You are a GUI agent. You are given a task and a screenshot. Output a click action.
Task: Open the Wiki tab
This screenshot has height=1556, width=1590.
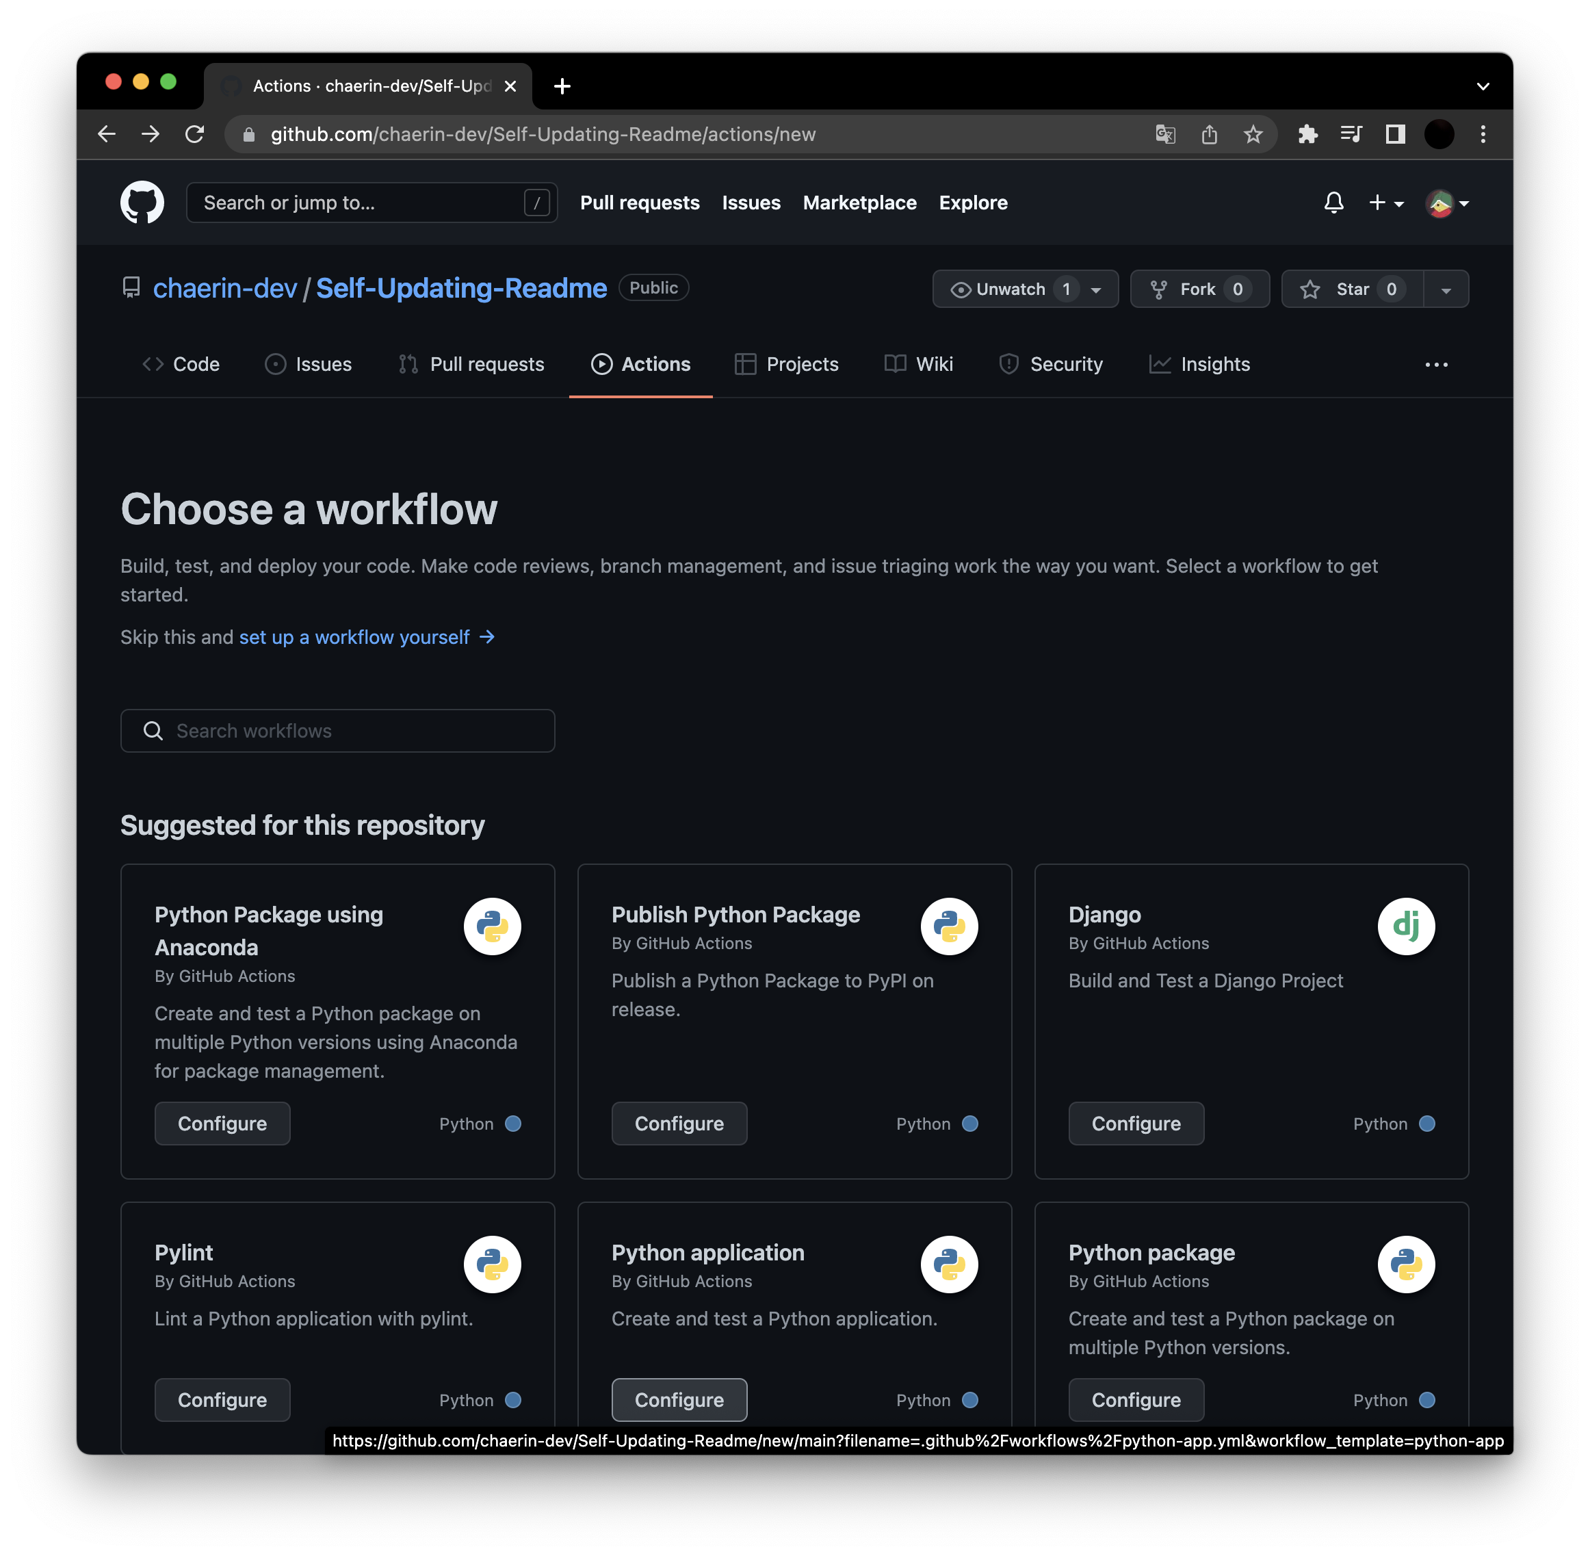[918, 365]
